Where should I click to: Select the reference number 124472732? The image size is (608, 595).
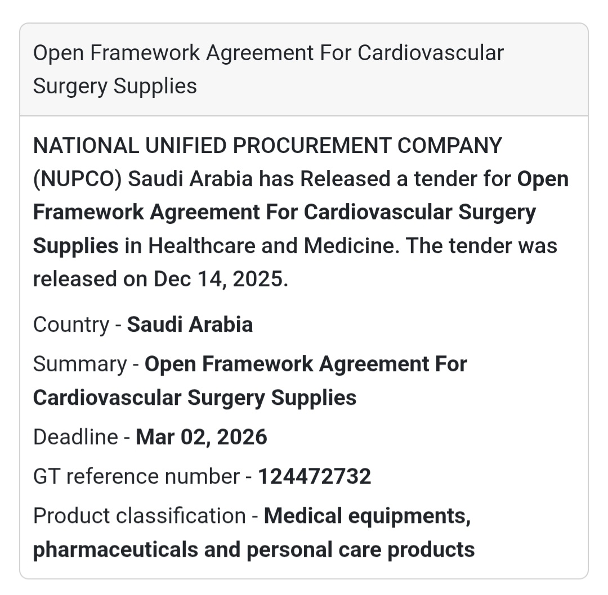314,476
